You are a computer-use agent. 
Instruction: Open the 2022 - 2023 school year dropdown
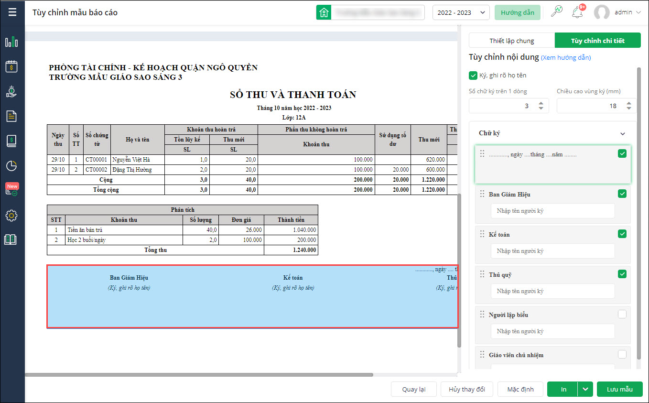461,12
